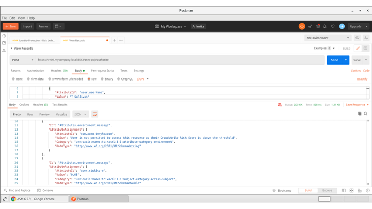Select the 'form-data' body option
The width and height of the screenshot is (372, 209).
(x=28, y=79)
